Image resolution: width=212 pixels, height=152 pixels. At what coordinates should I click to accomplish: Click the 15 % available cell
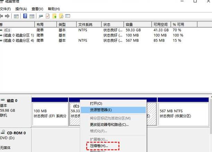pos(177,40)
